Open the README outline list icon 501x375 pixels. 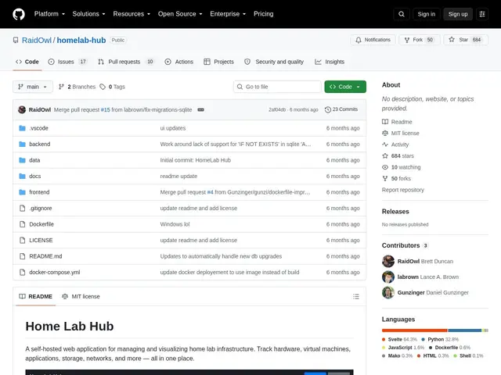(x=356, y=297)
